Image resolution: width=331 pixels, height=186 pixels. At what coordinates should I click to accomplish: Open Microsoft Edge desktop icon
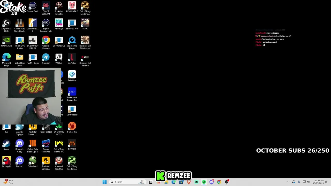coord(6,60)
